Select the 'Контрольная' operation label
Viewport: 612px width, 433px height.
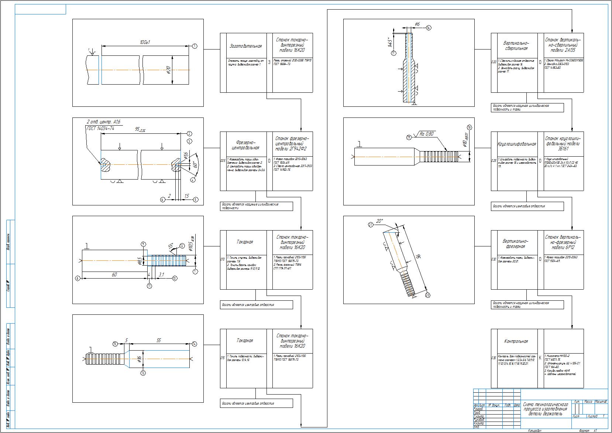click(x=516, y=341)
